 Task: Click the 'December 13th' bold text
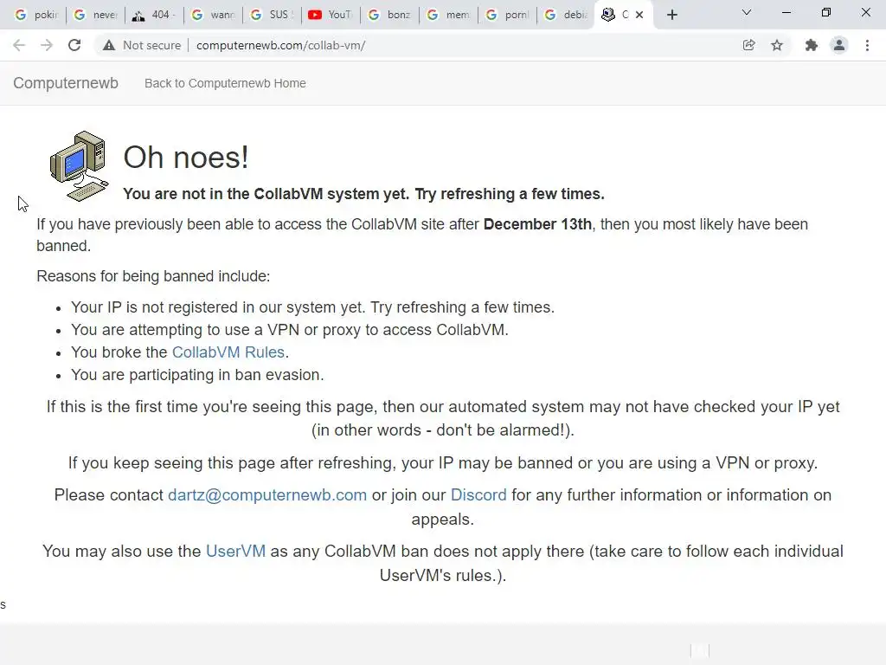[x=537, y=224]
